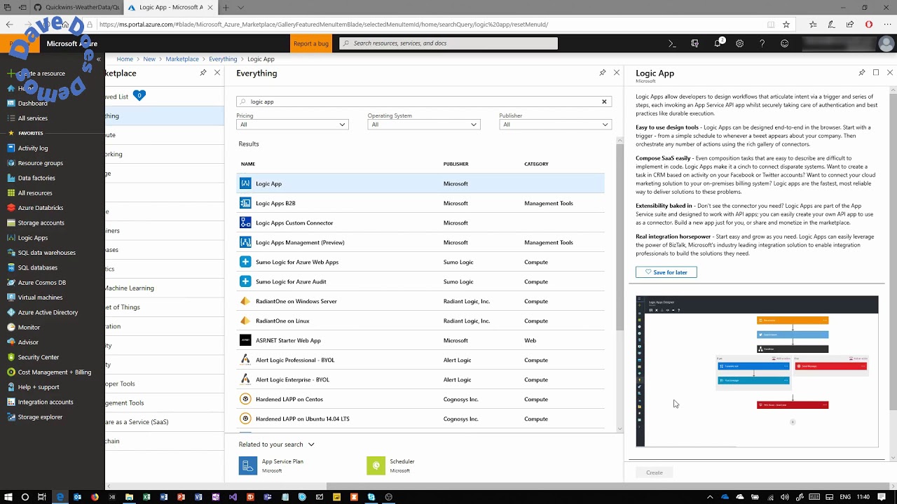Open the Help question mark icon
Viewport: 897px width, 504px height.
coord(762,43)
